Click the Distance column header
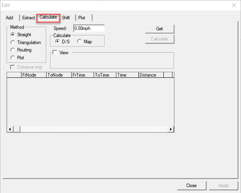The image size is (241, 193). pos(151,75)
